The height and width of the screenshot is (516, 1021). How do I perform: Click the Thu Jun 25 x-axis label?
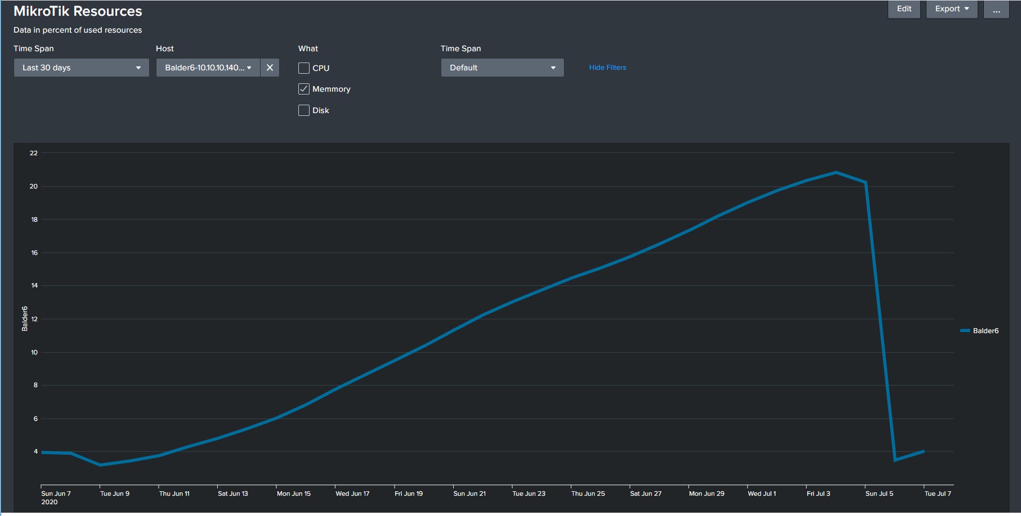point(588,493)
